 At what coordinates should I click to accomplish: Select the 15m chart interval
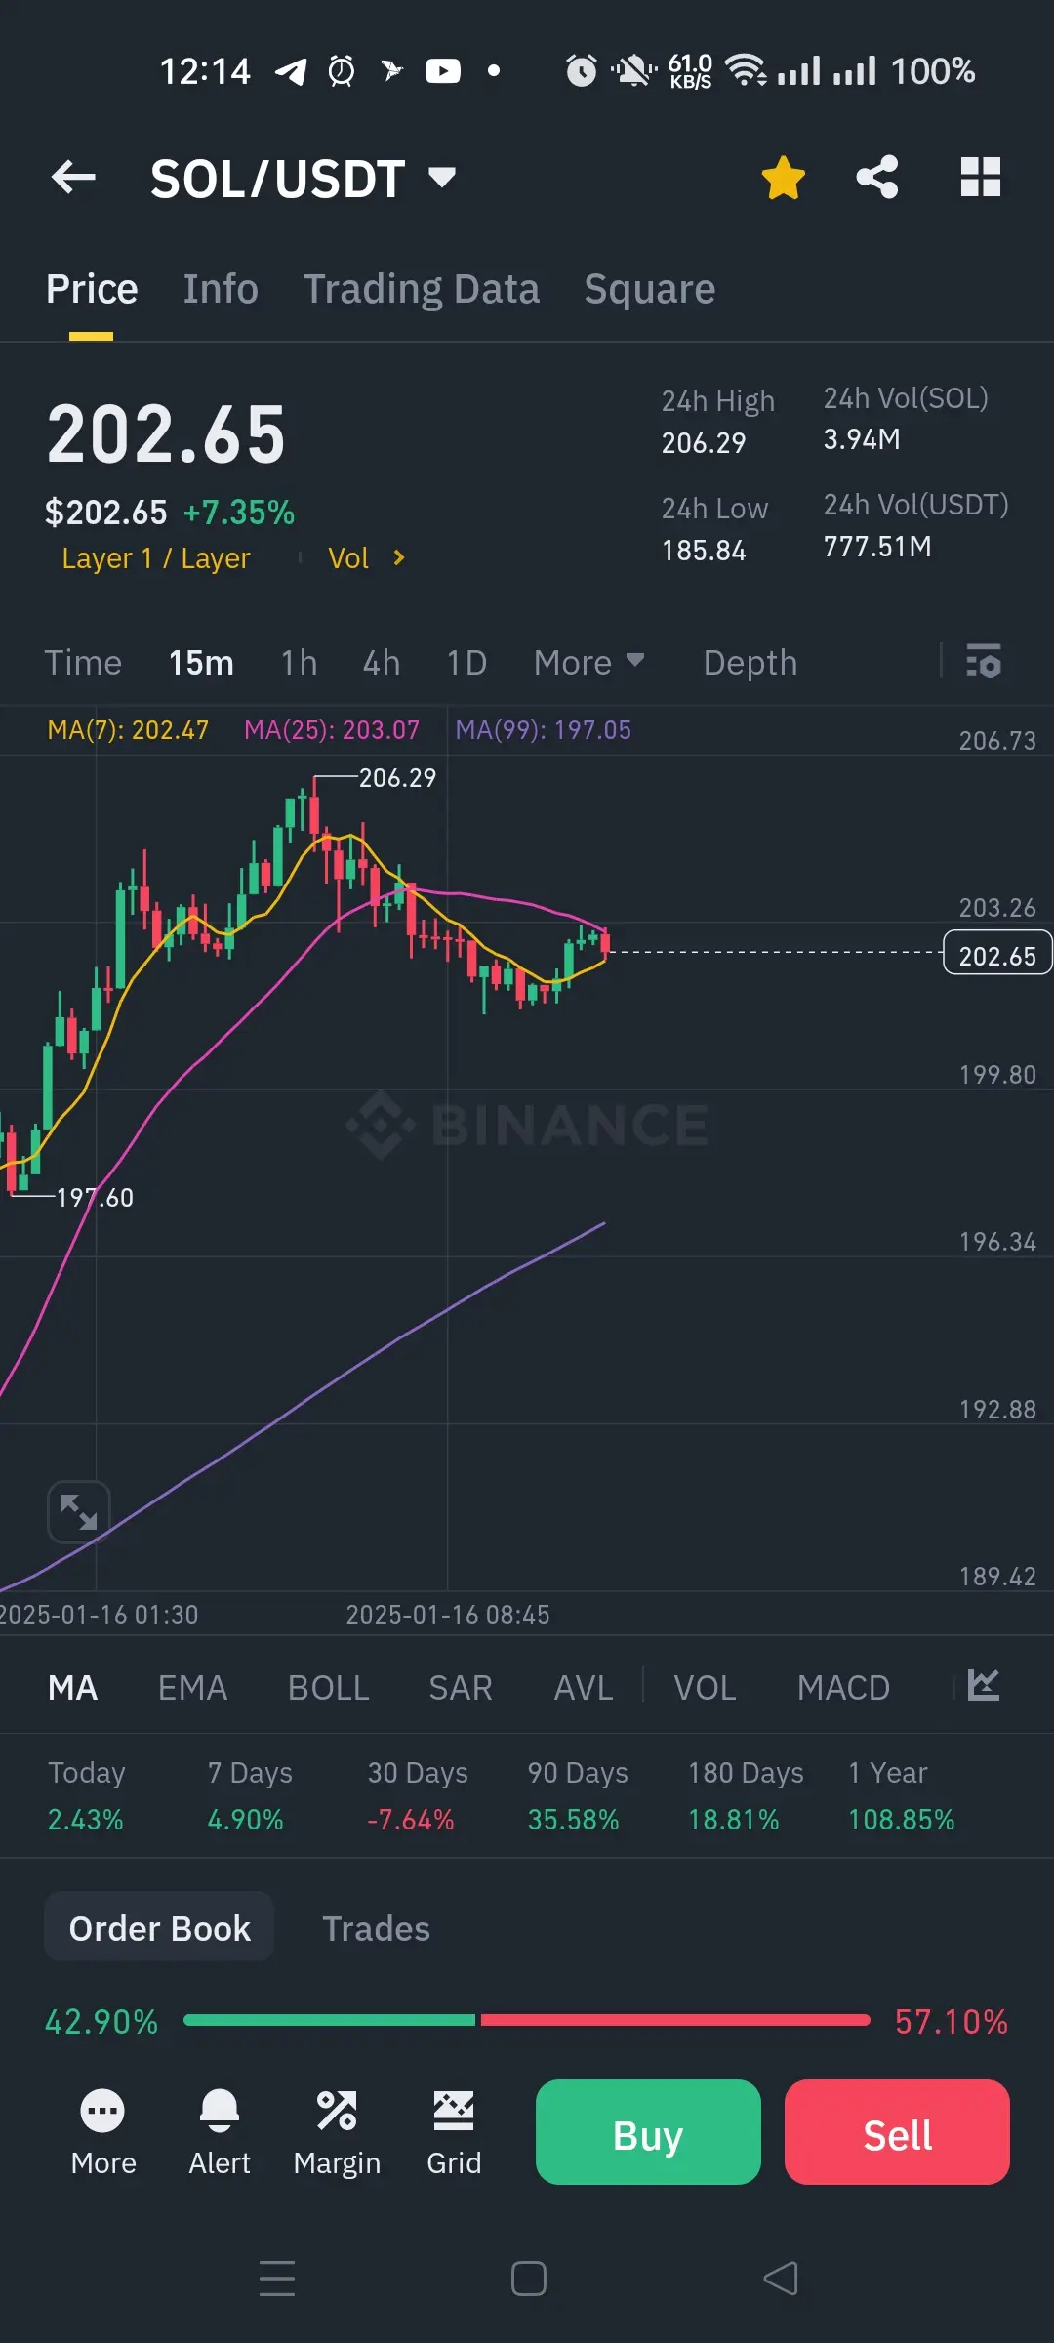click(201, 663)
